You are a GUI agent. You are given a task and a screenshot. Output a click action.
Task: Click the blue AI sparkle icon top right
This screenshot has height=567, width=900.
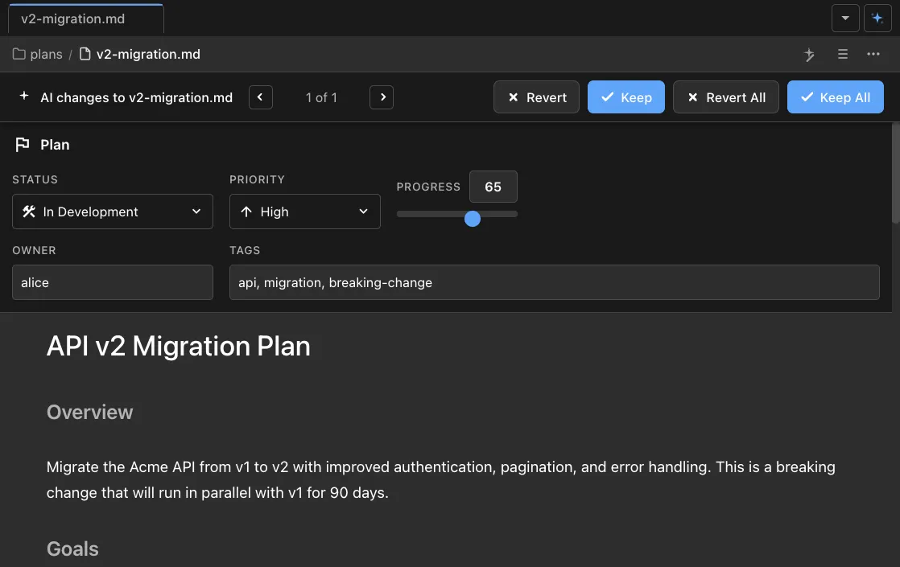tap(877, 18)
